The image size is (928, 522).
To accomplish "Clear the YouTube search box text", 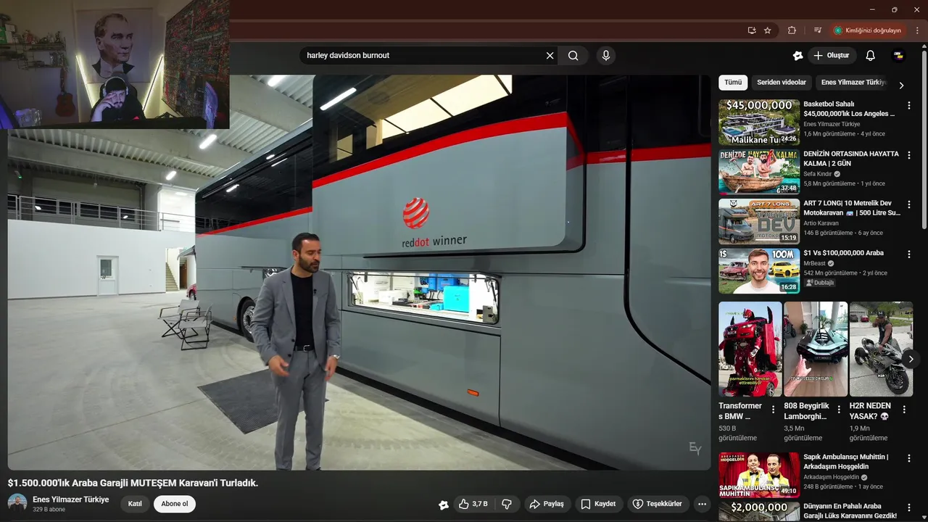I will point(550,56).
